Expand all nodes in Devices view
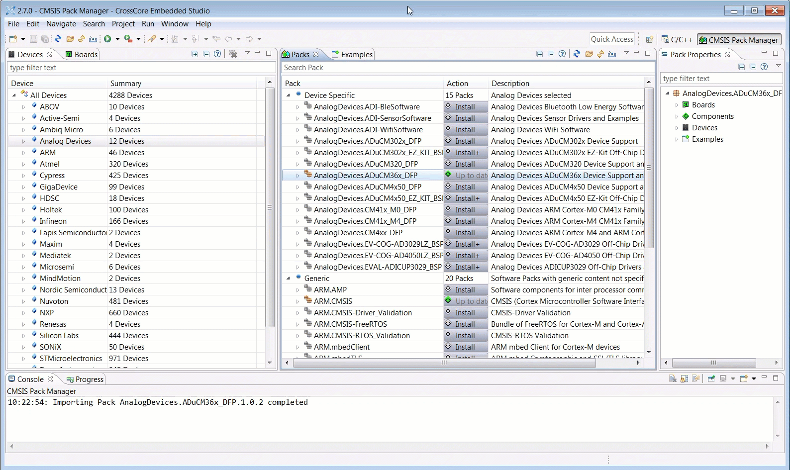This screenshot has height=470, width=790. (195, 54)
